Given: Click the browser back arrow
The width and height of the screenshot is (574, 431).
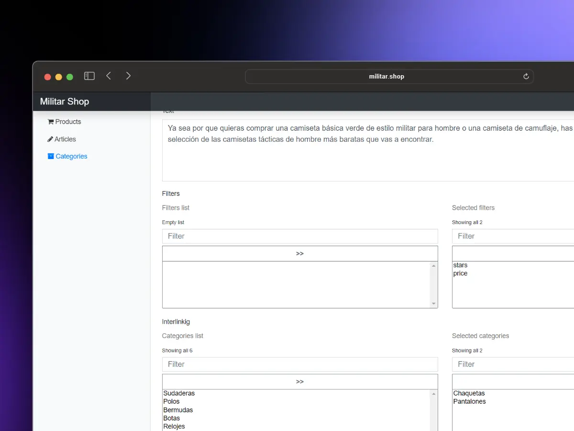Looking at the screenshot, I should pyautogui.click(x=109, y=76).
